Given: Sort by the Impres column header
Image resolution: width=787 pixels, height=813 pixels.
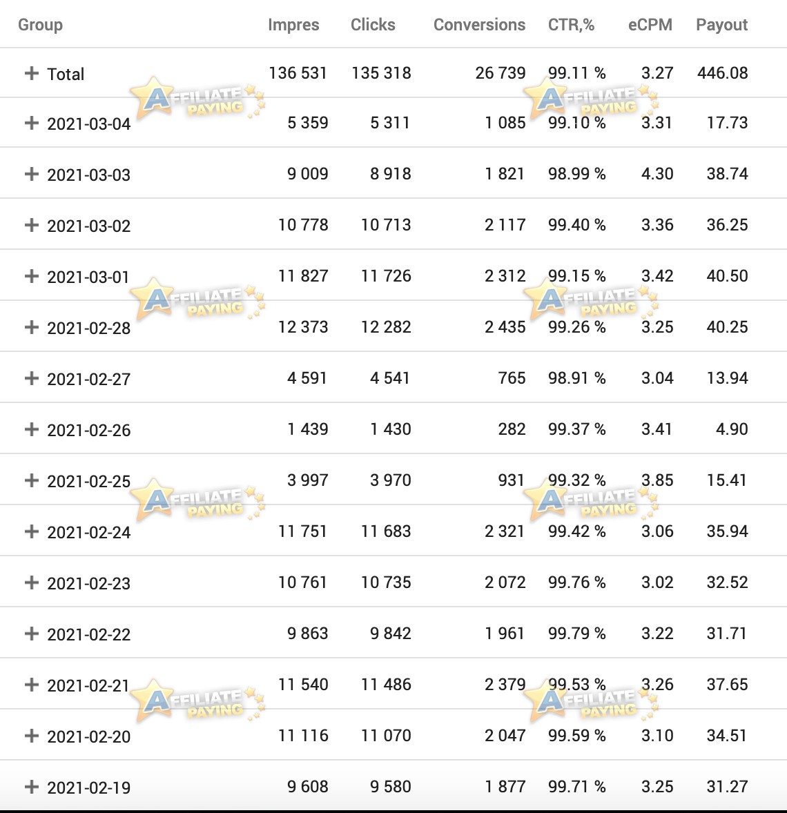Looking at the screenshot, I should coord(293,25).
